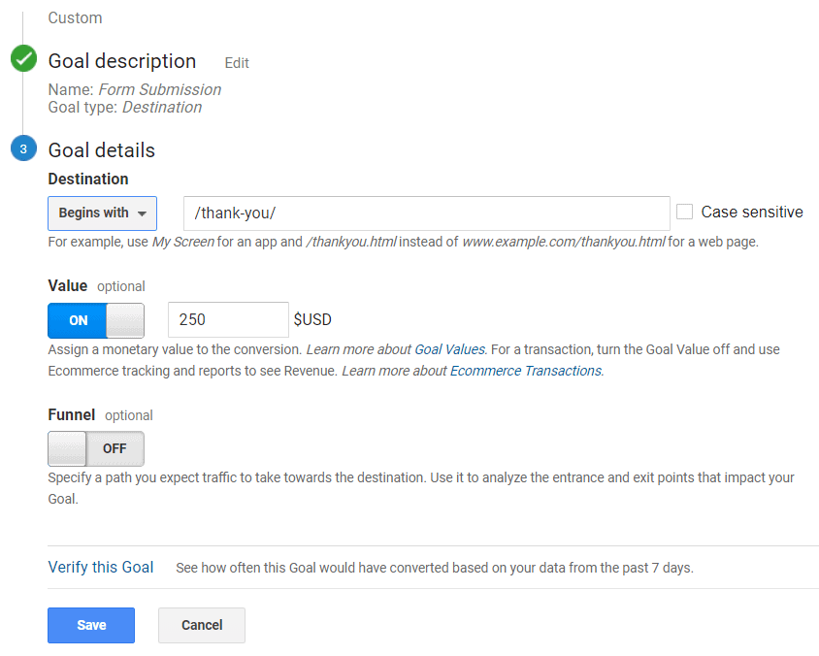Click the OFF side of the Funnel switch
The height and width of the screenshot is (656, 819).
click(x=115, y=448)
